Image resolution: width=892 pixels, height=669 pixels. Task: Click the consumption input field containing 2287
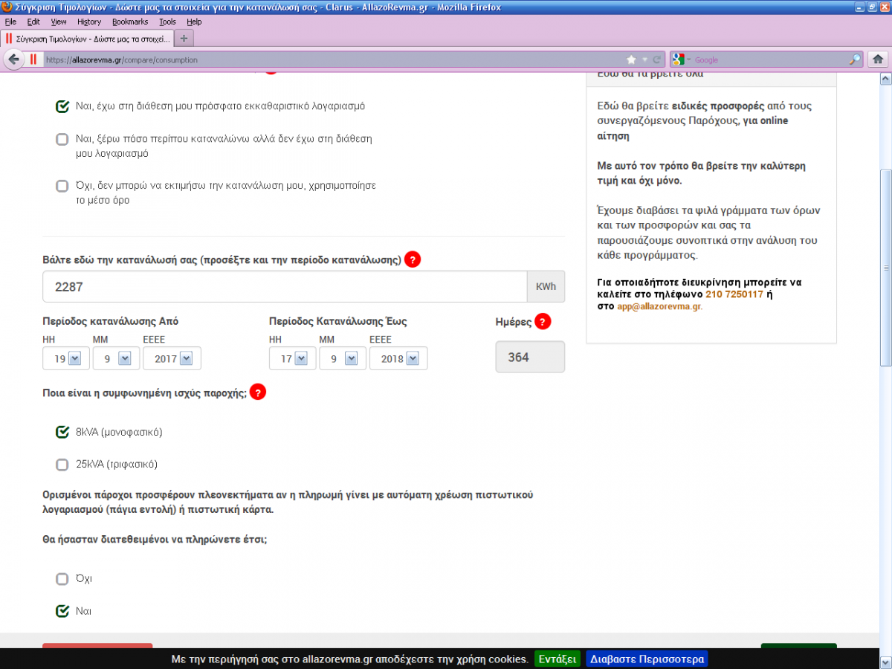[285, 286]
